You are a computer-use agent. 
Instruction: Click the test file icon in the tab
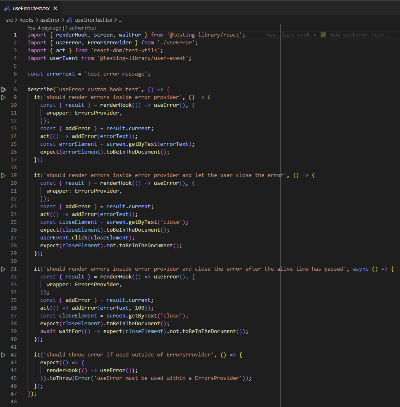(x=7, y=9)
